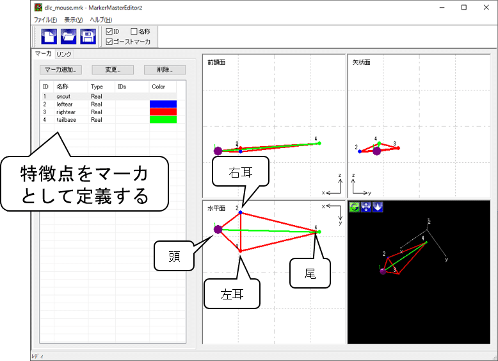
Task: Click purple marker 1 in black 3D view
Action: coord(383,271)
